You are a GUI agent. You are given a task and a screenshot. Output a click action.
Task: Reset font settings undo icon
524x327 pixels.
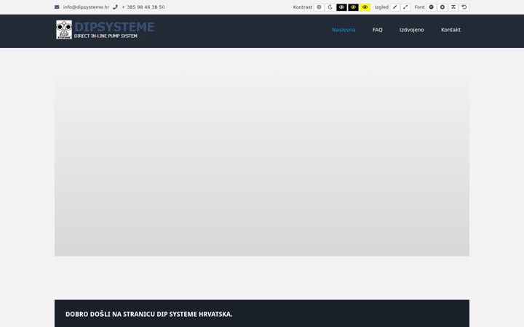tap(464, 7)
